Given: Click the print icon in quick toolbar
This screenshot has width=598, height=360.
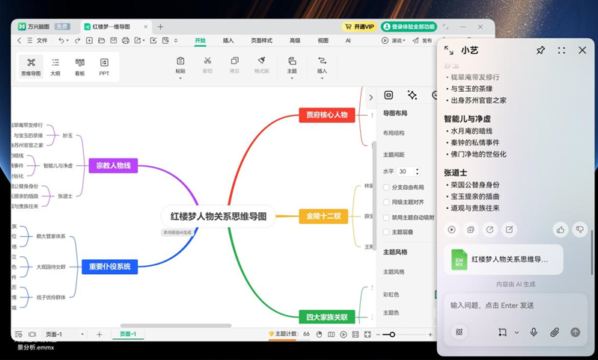Looking at the screenshot, I should (125, 40).
